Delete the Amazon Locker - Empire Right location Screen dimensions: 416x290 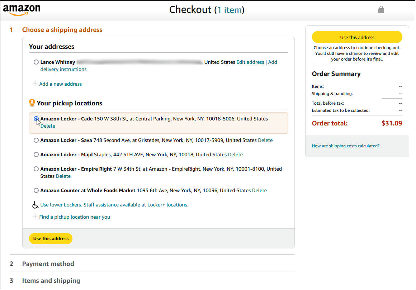pos(63,176)
